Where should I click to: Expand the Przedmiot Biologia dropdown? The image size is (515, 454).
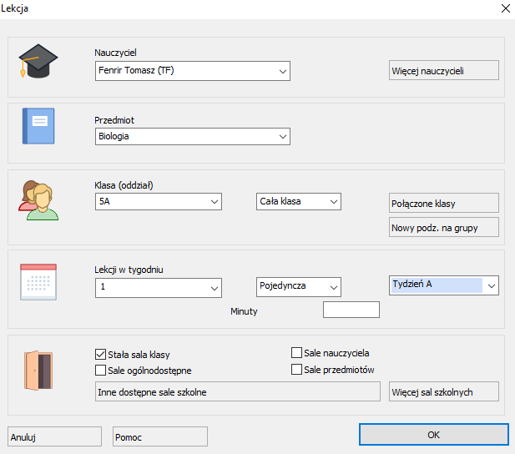coord(193,136)
